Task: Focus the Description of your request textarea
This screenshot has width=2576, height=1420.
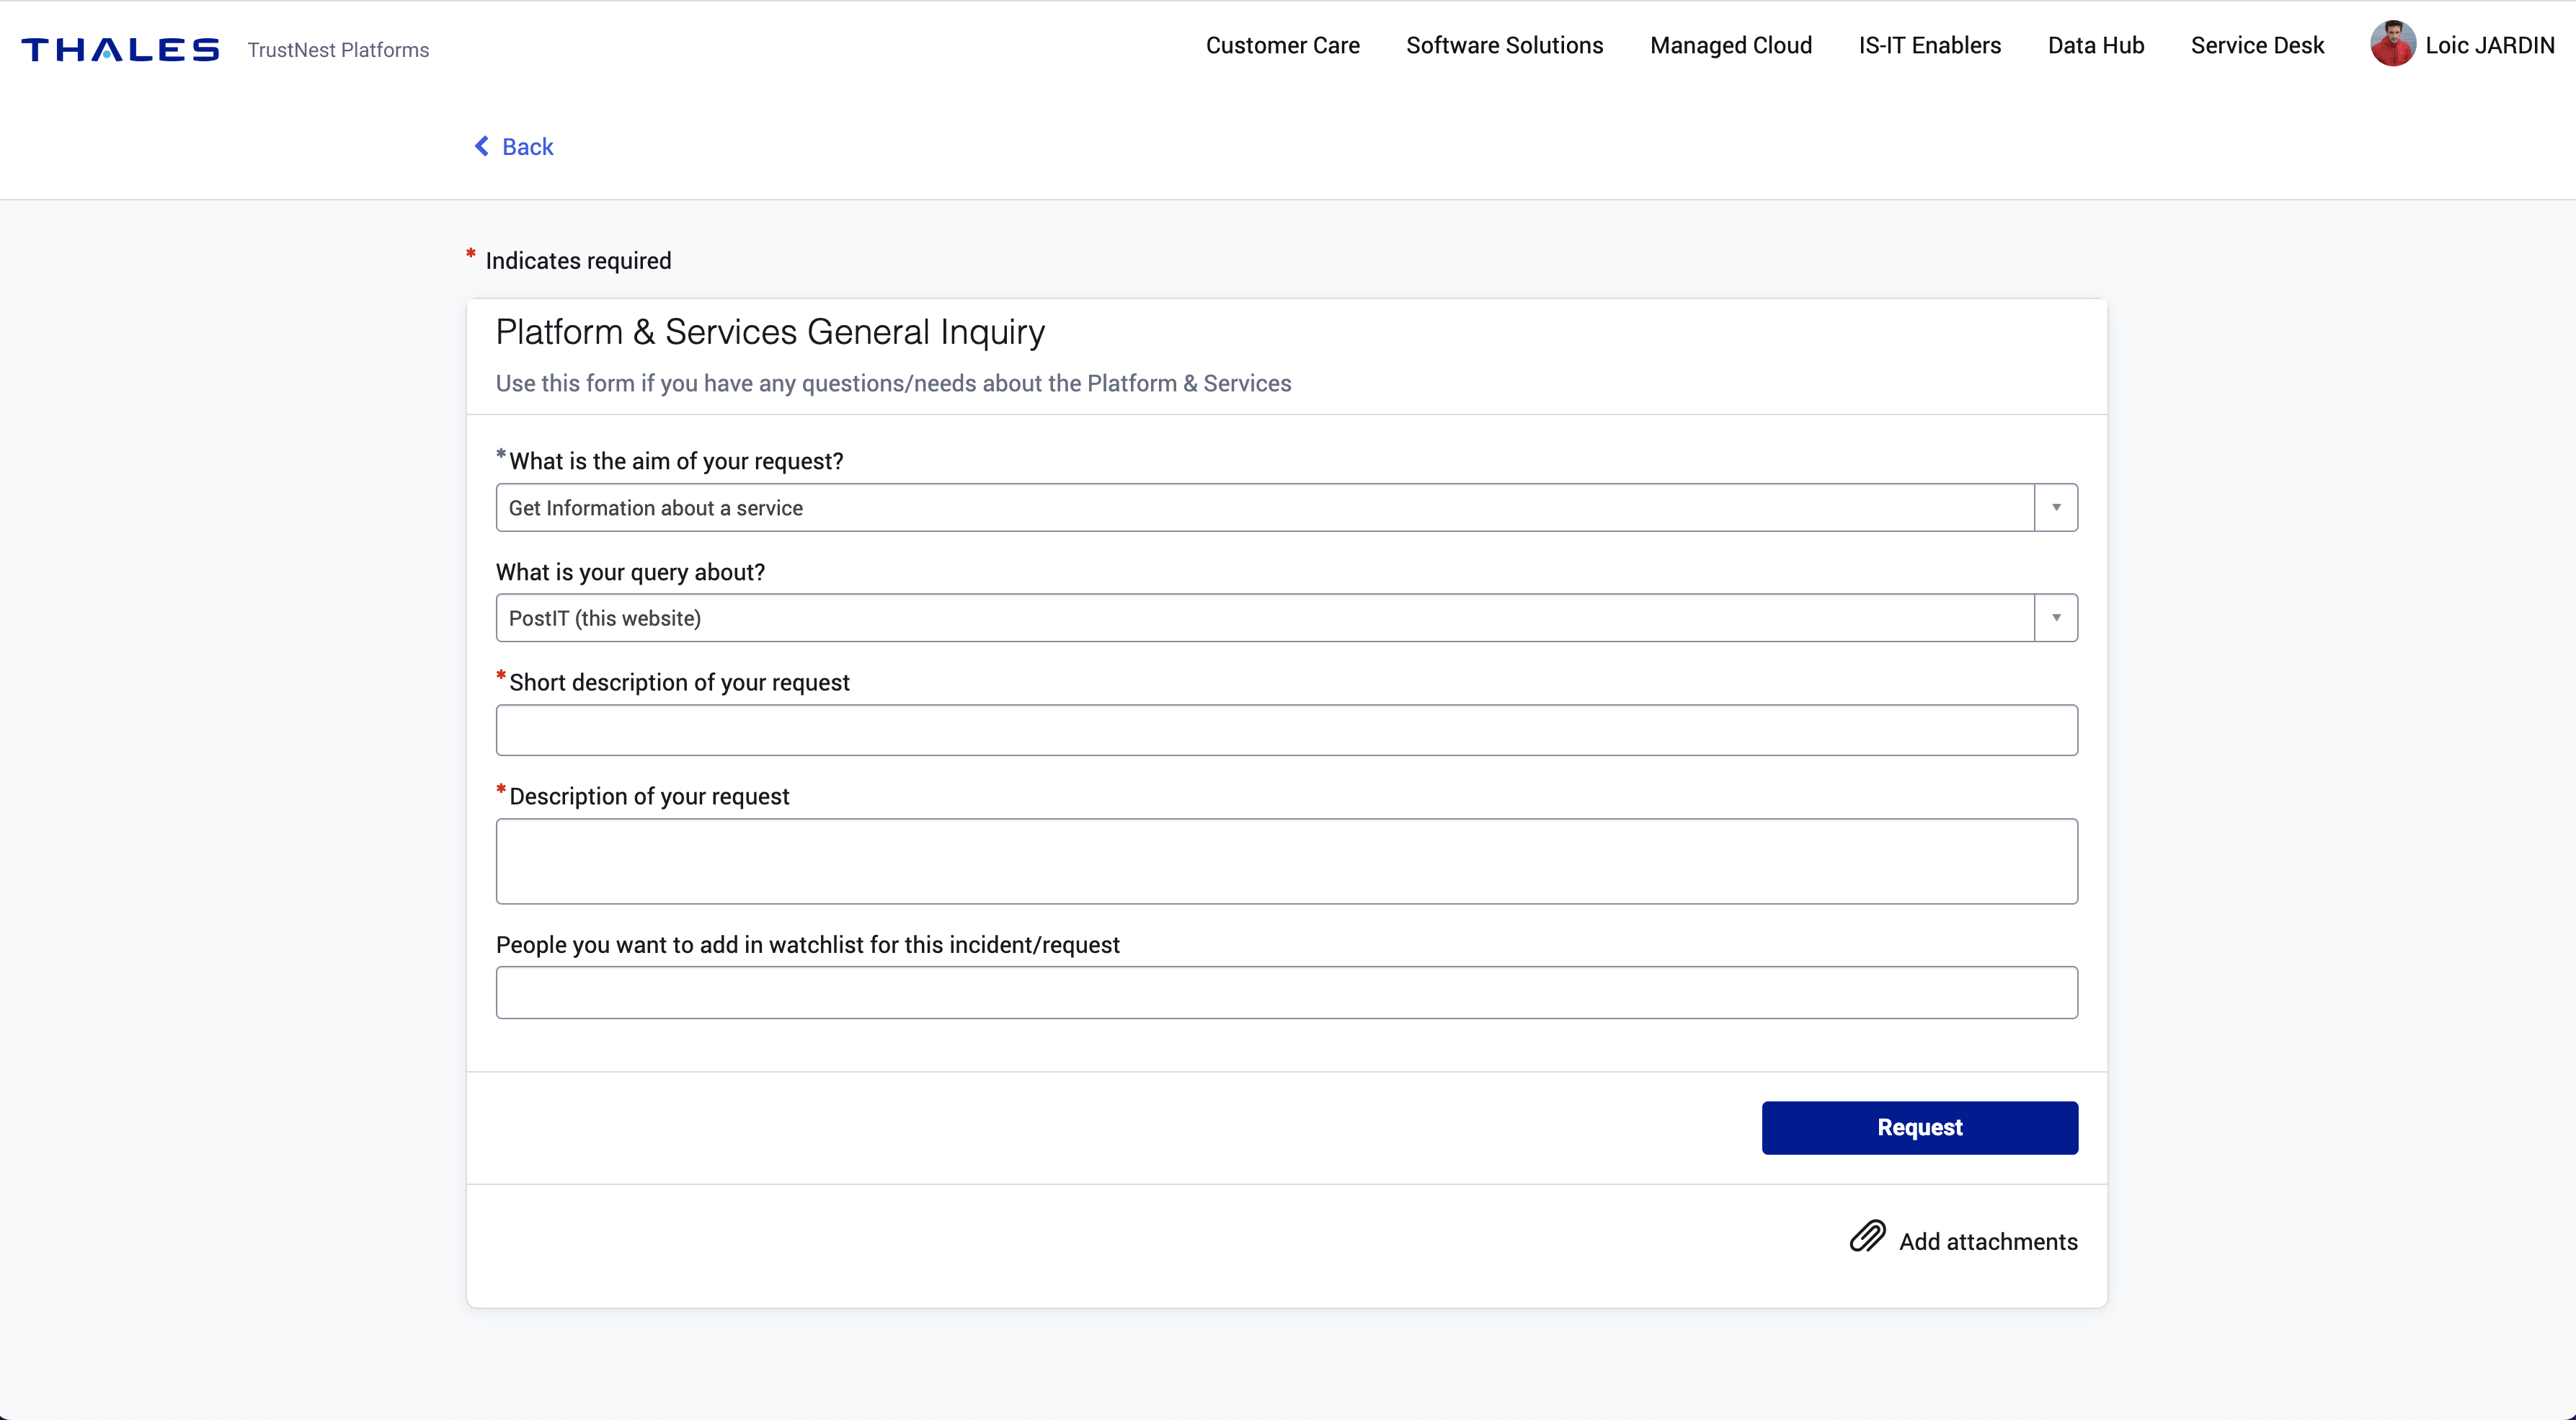Action: (x=1286, y=862)
